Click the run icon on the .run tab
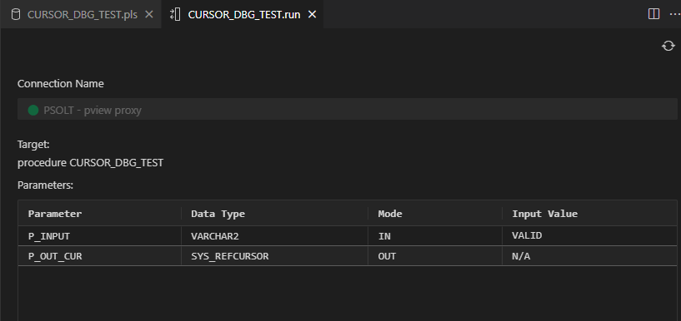Viewport: 681px width, 321px height. click(x=175, y=15)
